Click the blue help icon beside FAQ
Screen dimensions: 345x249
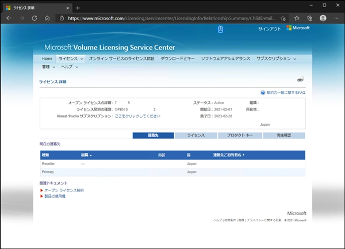coord(263,93)
